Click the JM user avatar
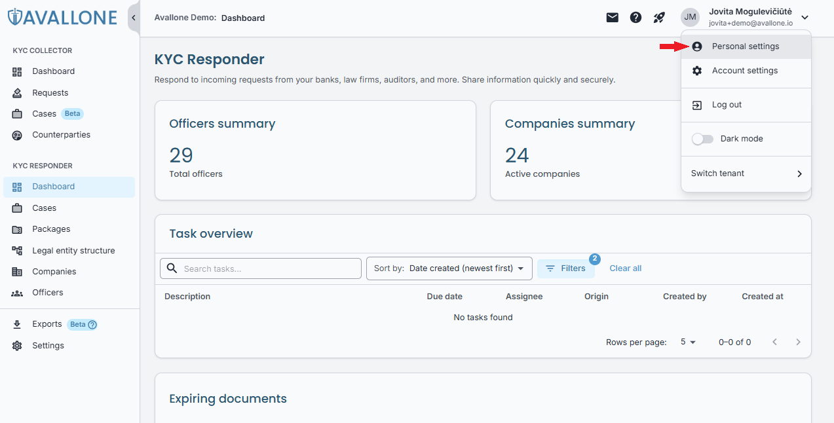 [x=690, y=18]
